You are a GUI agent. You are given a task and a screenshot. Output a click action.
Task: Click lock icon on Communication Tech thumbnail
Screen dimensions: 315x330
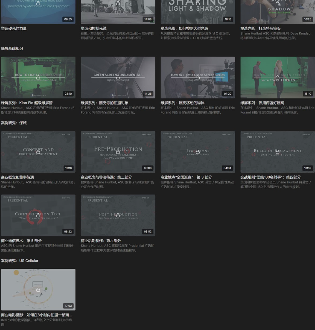tap(38, 215)
